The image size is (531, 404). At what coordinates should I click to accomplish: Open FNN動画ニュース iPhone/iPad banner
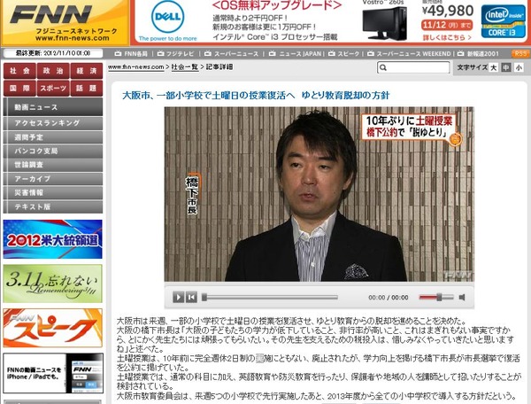[53, 373]
